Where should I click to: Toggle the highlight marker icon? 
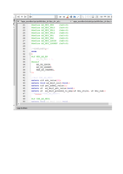[x=67, y=17]
